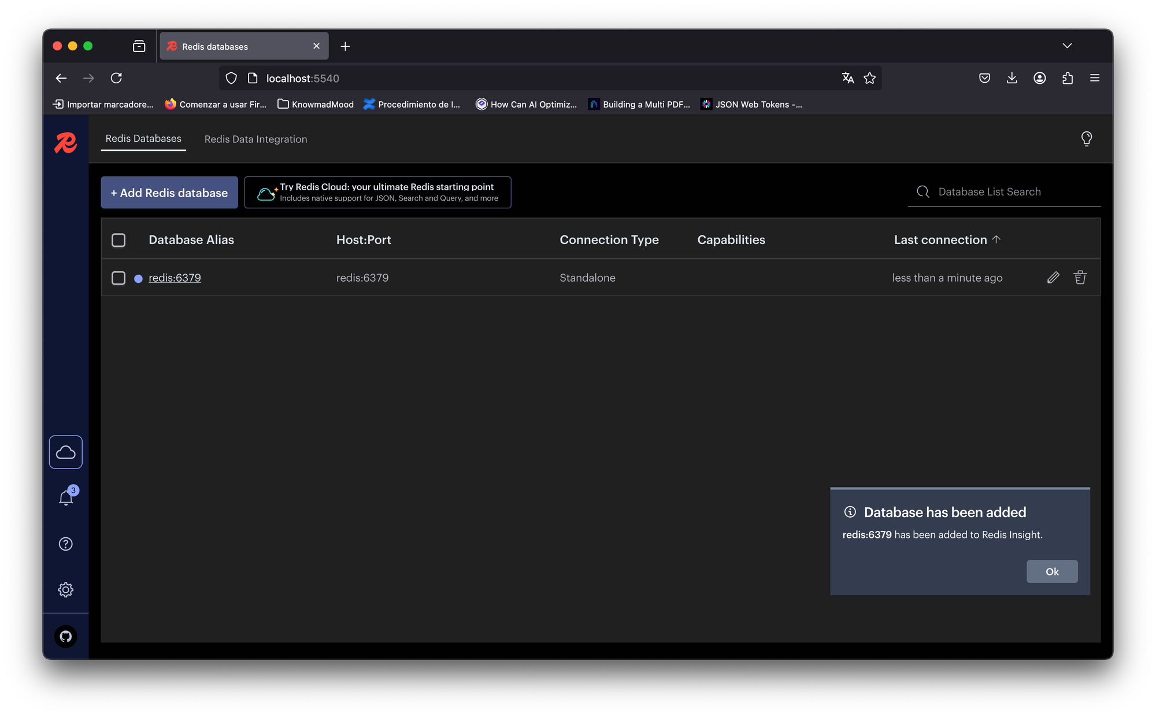Open the redis:6379 database alias link

click(175, 278)
